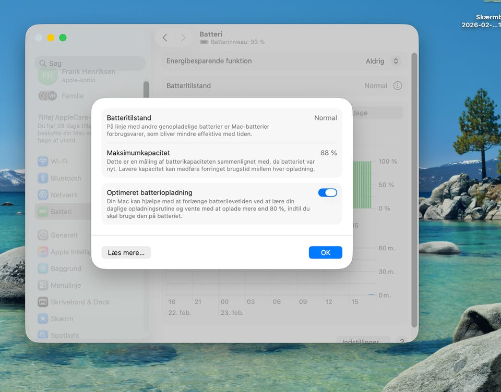Confirm dialog with OK button
Image resolution: width=501 pixels, height=392 pixels.
[325, 252]
